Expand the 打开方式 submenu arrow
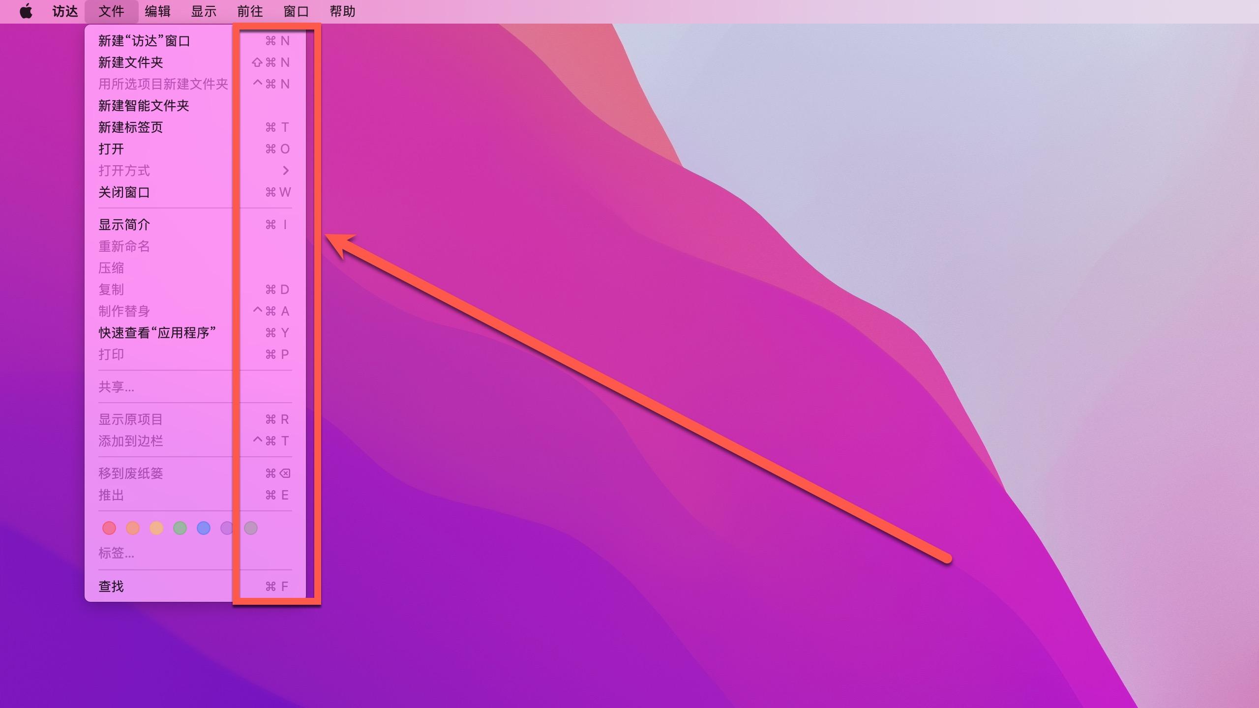Image resolution: width=1259 pixels, height=708 pixels. pyautogui.click(x=286, y=171)
